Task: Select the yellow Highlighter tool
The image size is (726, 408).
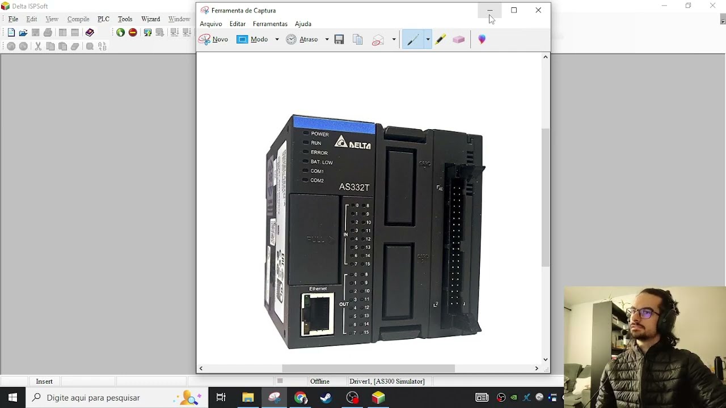Action: 441,39
